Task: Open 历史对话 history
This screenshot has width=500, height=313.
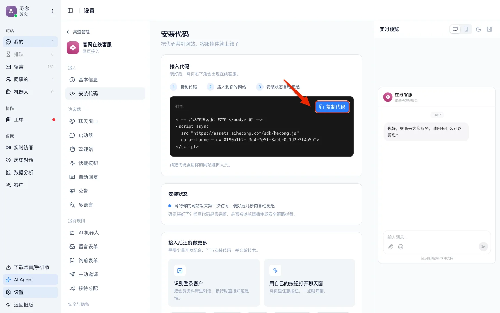Action: [30, 160]
